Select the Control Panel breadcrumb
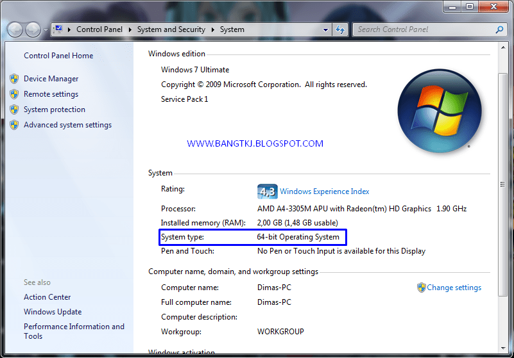 coord(99,29)
